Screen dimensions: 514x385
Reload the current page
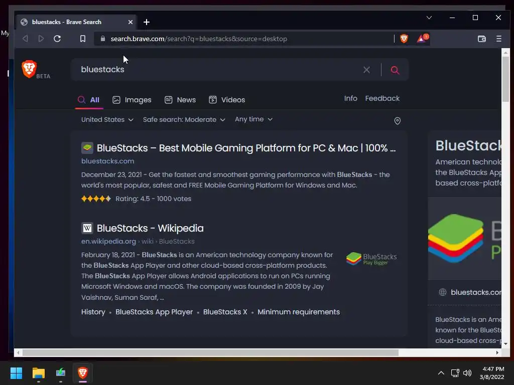pos(57,39)
